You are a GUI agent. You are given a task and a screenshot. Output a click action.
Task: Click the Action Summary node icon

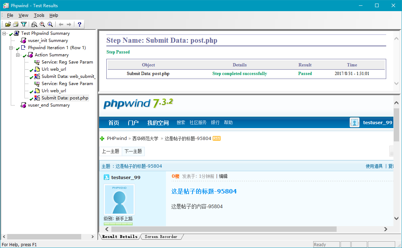pyautogui.click(x=30, y=55)
